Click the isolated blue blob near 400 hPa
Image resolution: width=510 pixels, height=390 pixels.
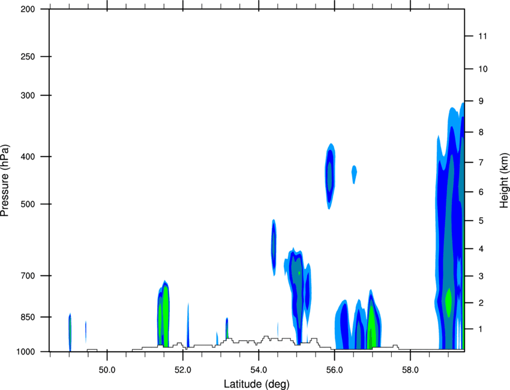pyautogui.click(x=330, y=176)
